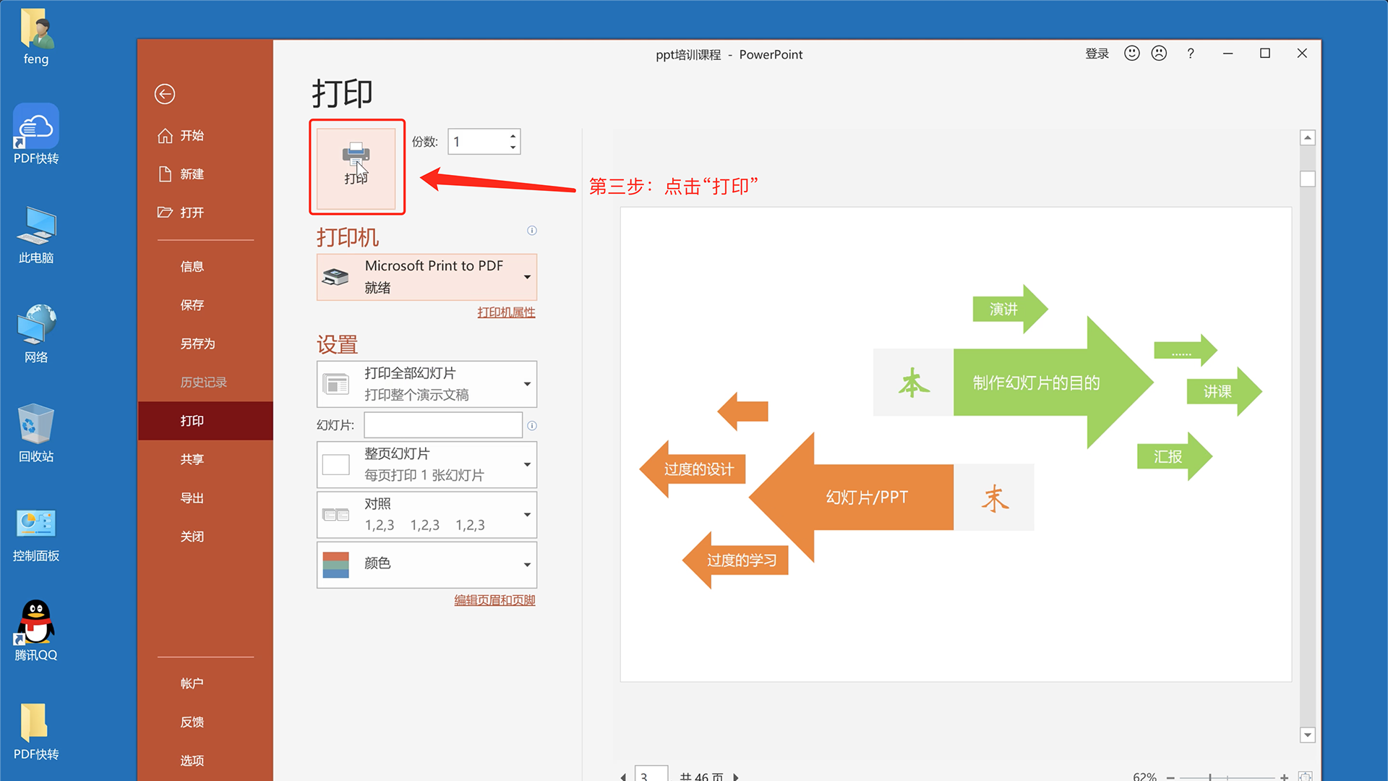Click the smiley feedback icon in title bar

coord(1131,53)
